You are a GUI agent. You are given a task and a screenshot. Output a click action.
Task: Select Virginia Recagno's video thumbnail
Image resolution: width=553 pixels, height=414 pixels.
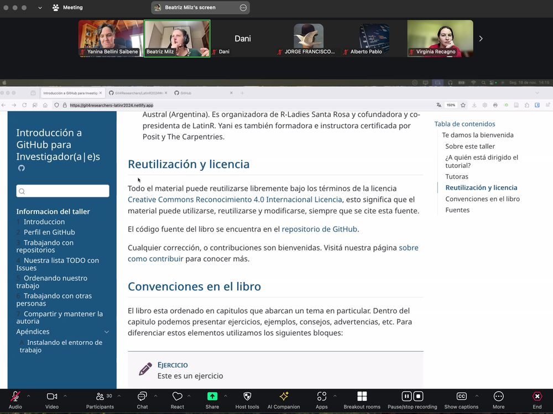click(440, 38)
